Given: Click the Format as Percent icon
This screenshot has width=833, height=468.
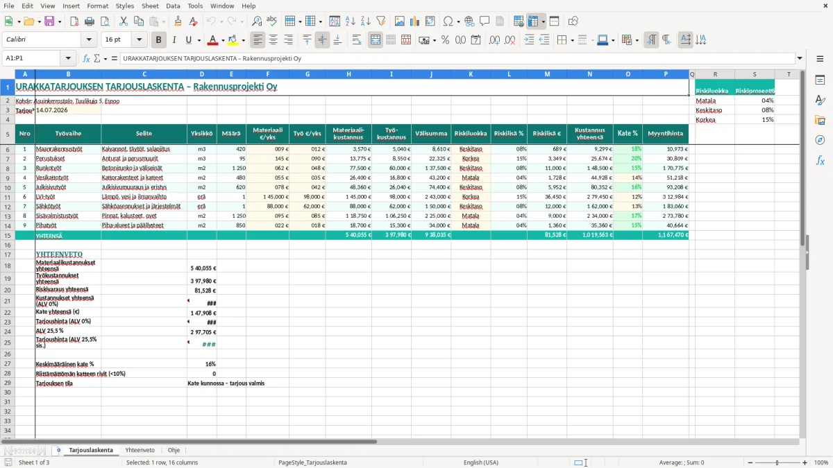Looking at the screenshot, I should (445, 40).
